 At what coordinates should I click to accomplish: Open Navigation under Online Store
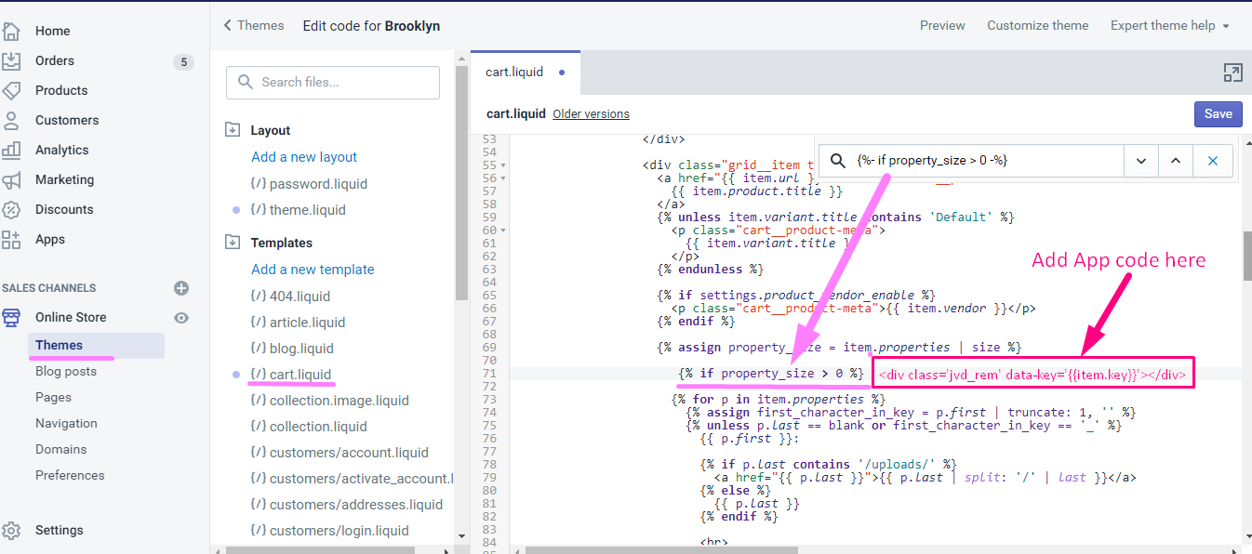pos(66,423)
